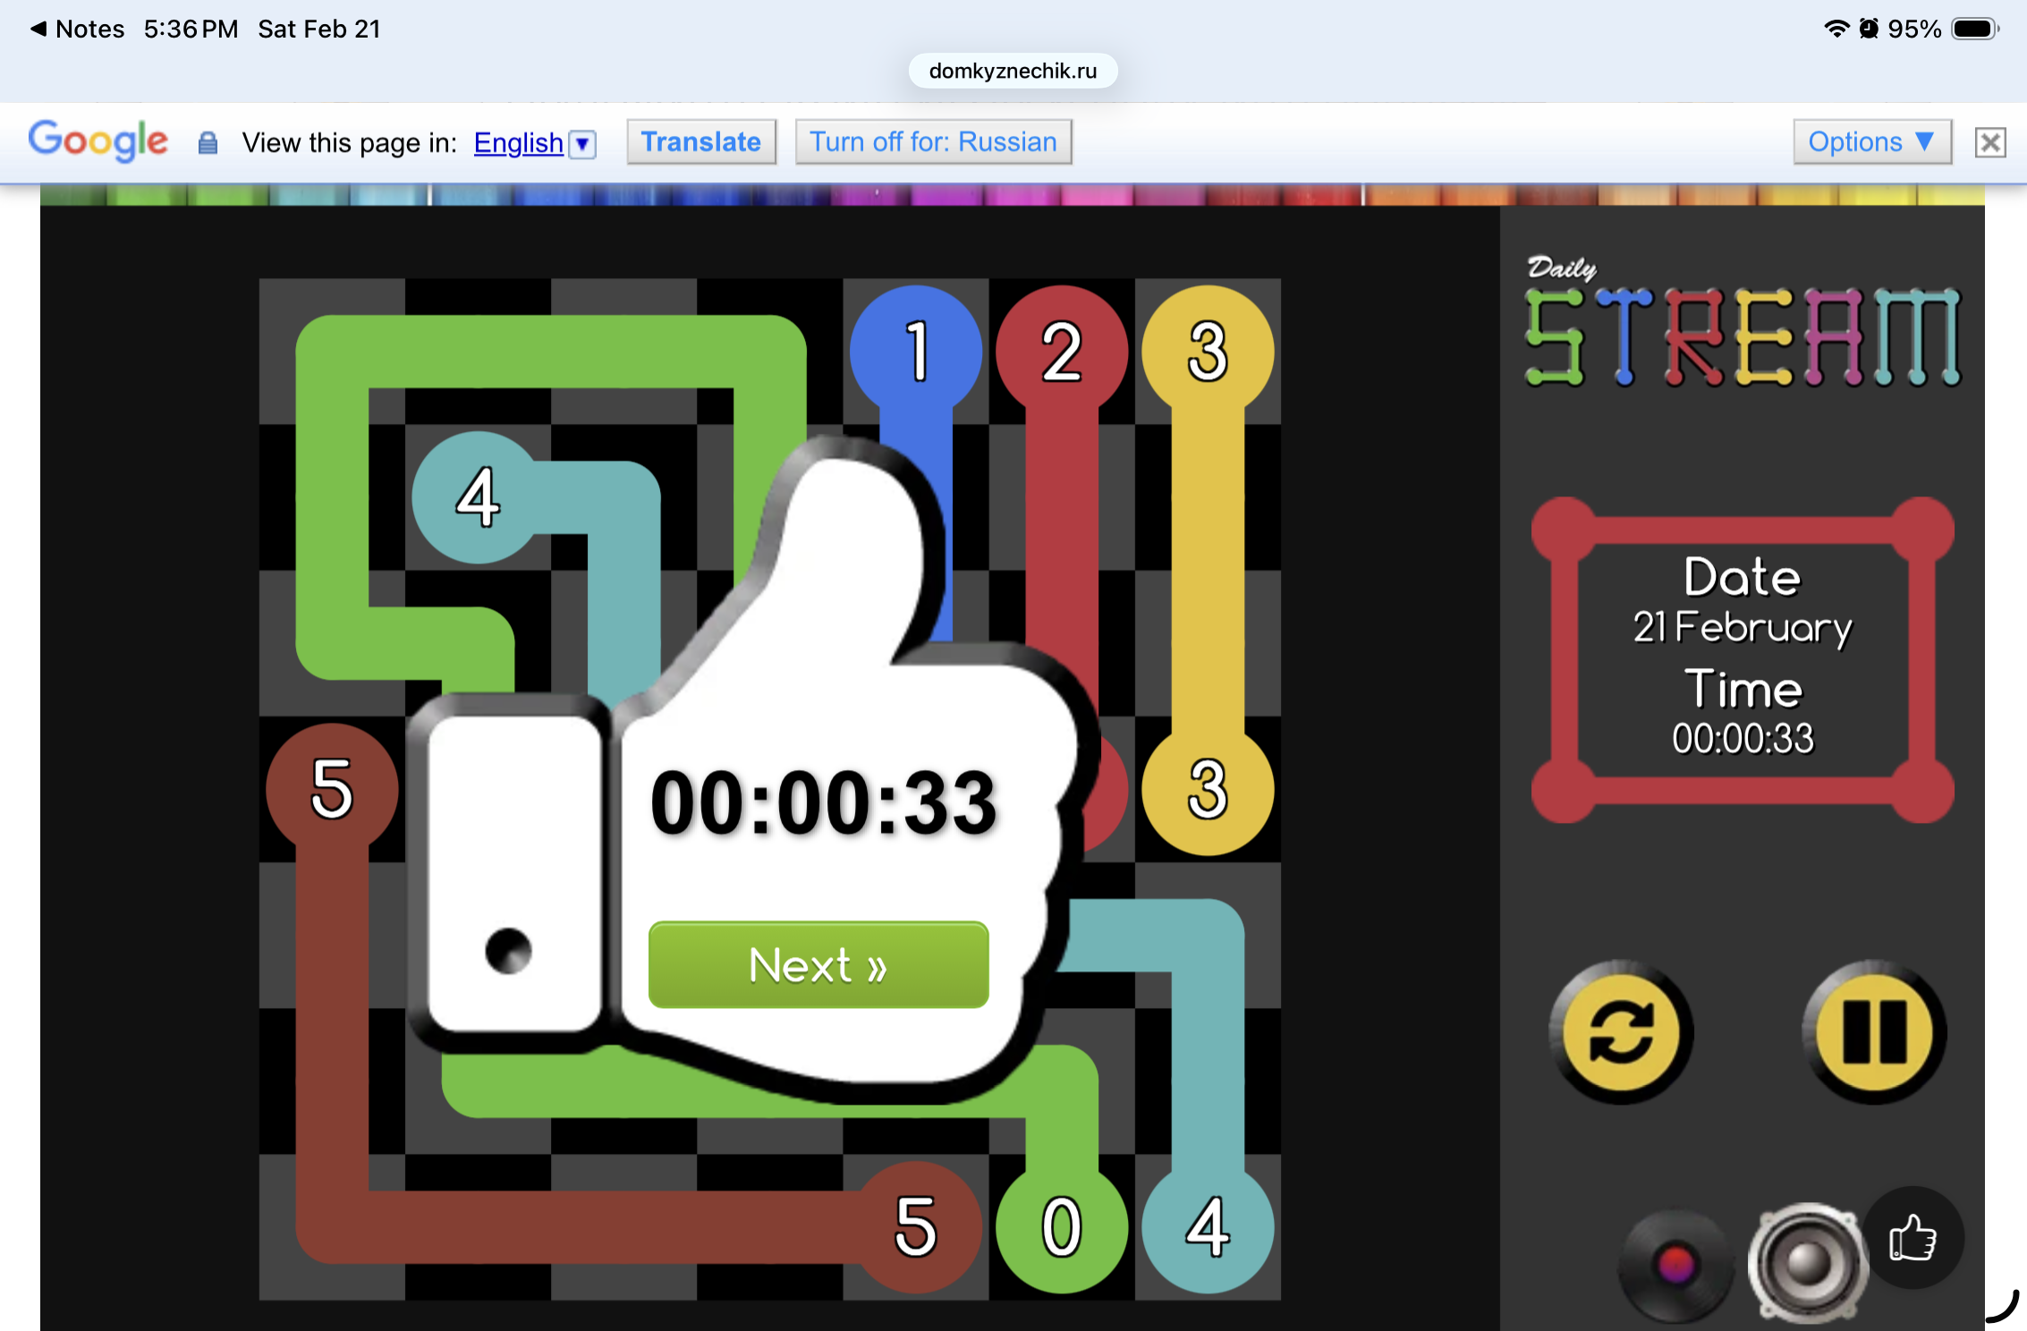Viewport: 2027px width, 1331px height.
Task: Click the Translate button
Action: tap(700, 141)
